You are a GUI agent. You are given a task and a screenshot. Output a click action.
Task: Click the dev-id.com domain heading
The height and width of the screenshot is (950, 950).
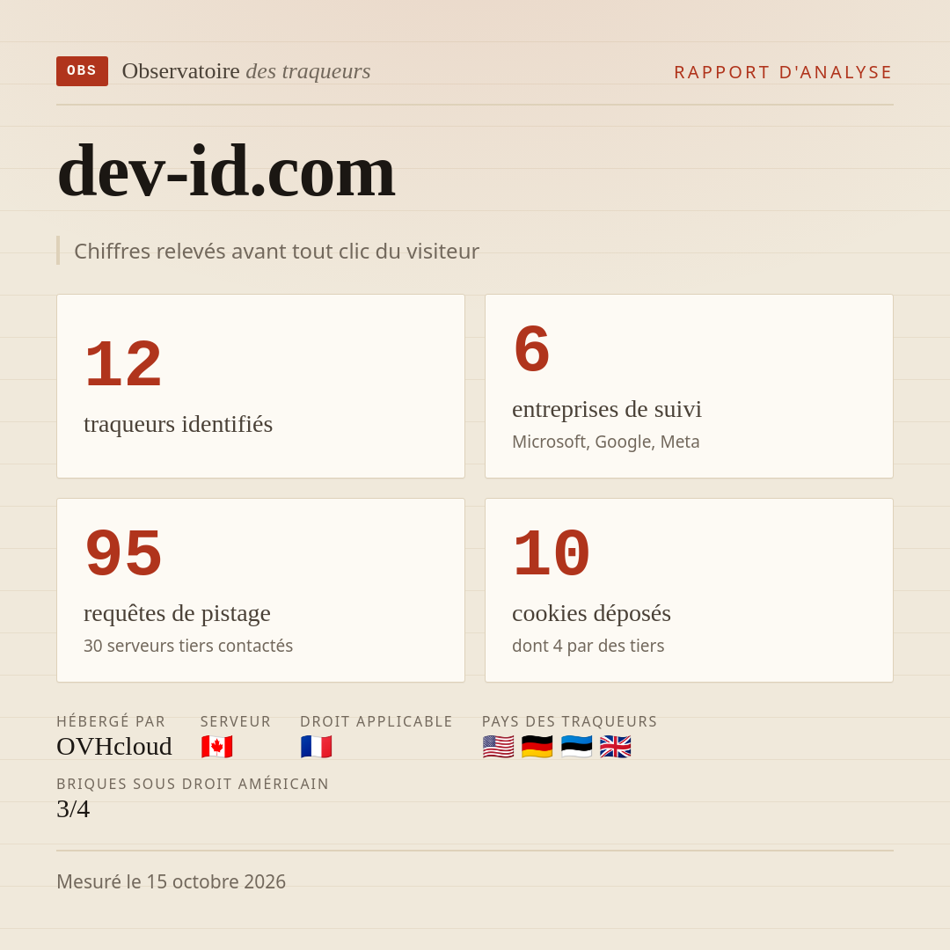226,172
